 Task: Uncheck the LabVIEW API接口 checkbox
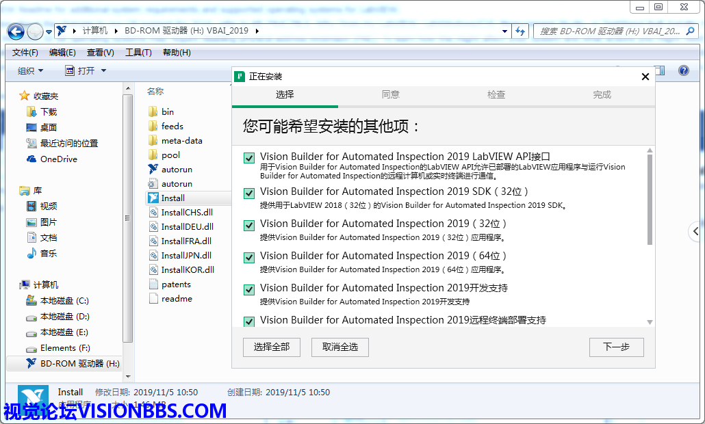(x=249, y=159)
